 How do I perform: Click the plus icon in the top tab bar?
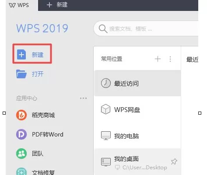click(49, 5)
